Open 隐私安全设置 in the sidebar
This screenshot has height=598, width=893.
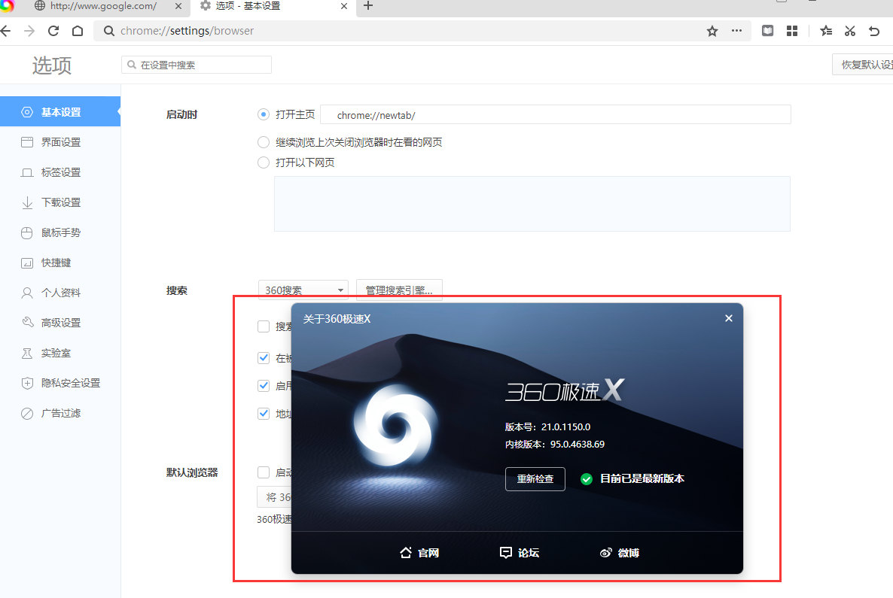60,383
